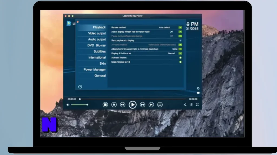The width and height of the screenshot is (277, 155).
Task: Toggle Scale Teletext to 4:3
Action: pos(180,62)
